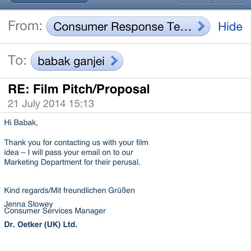Tap the chevron arrow in the sender chip
This screenshot has width=251, height=251.
[x=201, y=26]
